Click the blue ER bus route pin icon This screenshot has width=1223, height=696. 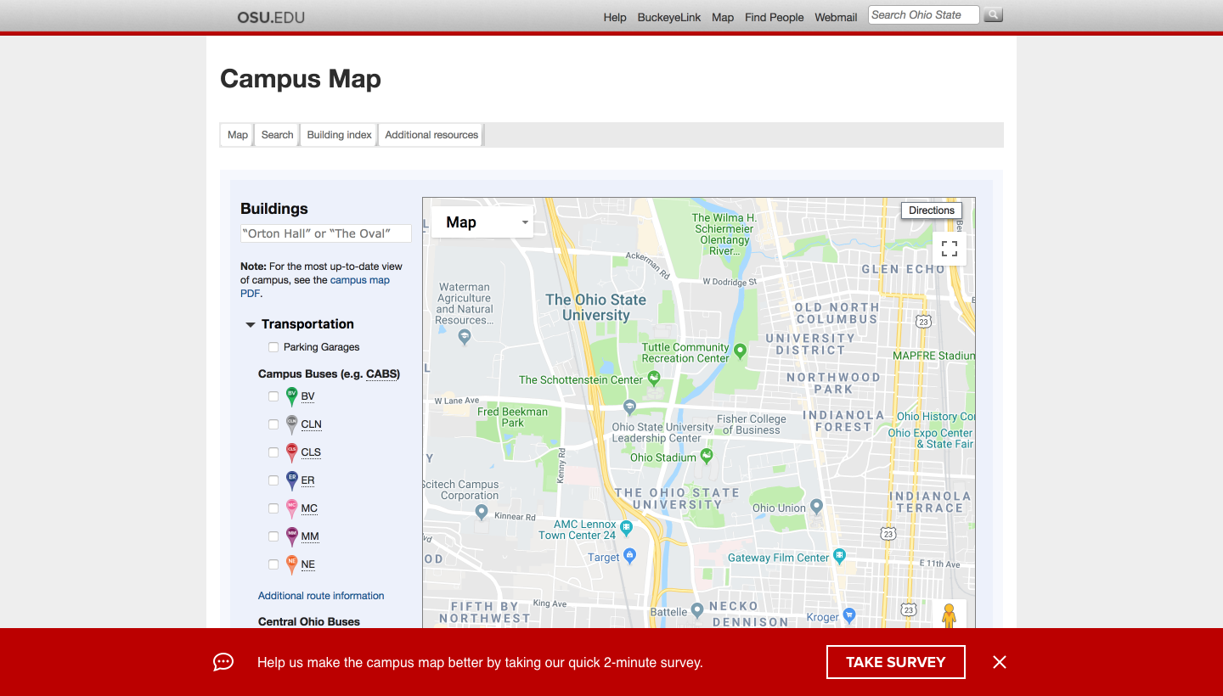tap(291, 480)
